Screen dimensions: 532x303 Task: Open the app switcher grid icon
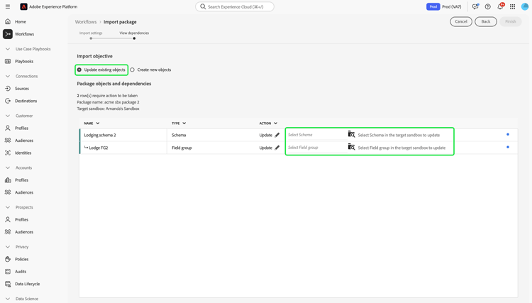pyautogui.click(x=512, y=6)
